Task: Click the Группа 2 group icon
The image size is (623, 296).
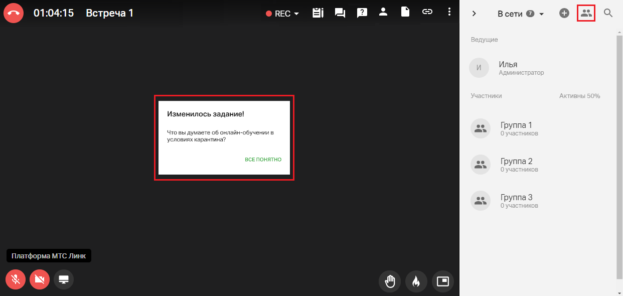Action: [x=481, y=165]
